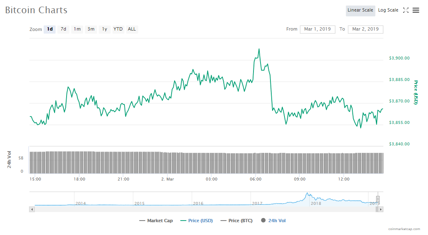Show ALL time range
This screenshot has width=428, height=235.
pyautogui.click(x=132, y=29)
